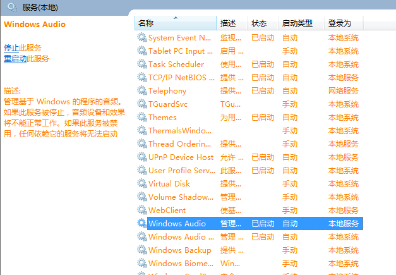
Task: Click the gear icon beside selected Windows Audio
Action: tap(142, 223)
